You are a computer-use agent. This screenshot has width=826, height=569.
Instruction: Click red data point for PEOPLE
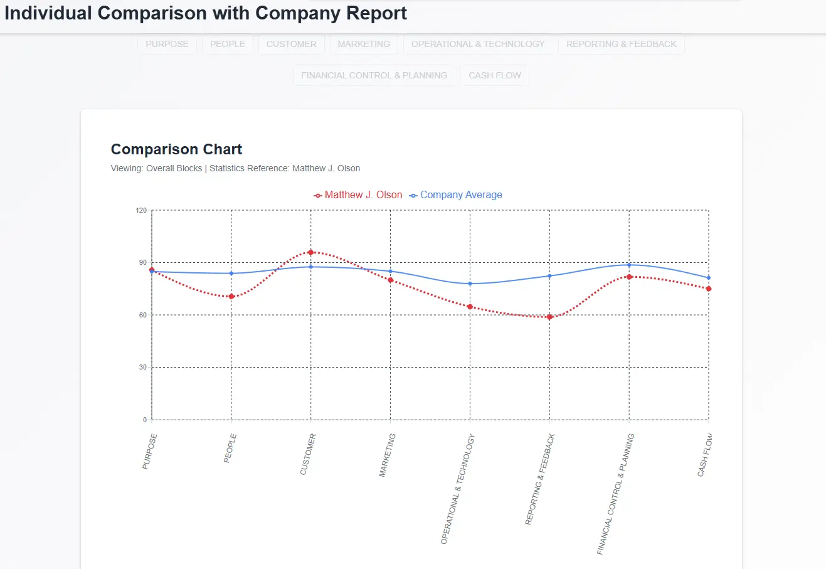point(231,296)
